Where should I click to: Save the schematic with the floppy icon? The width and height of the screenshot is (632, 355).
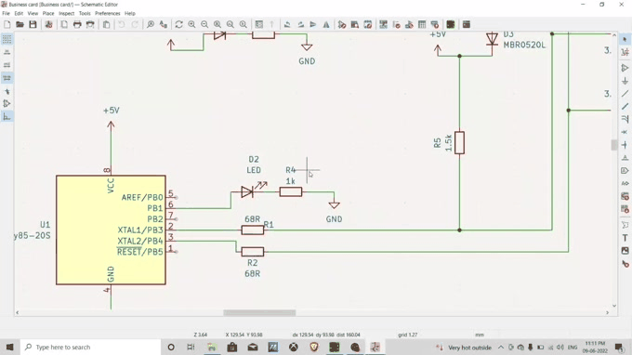point(33,24)
